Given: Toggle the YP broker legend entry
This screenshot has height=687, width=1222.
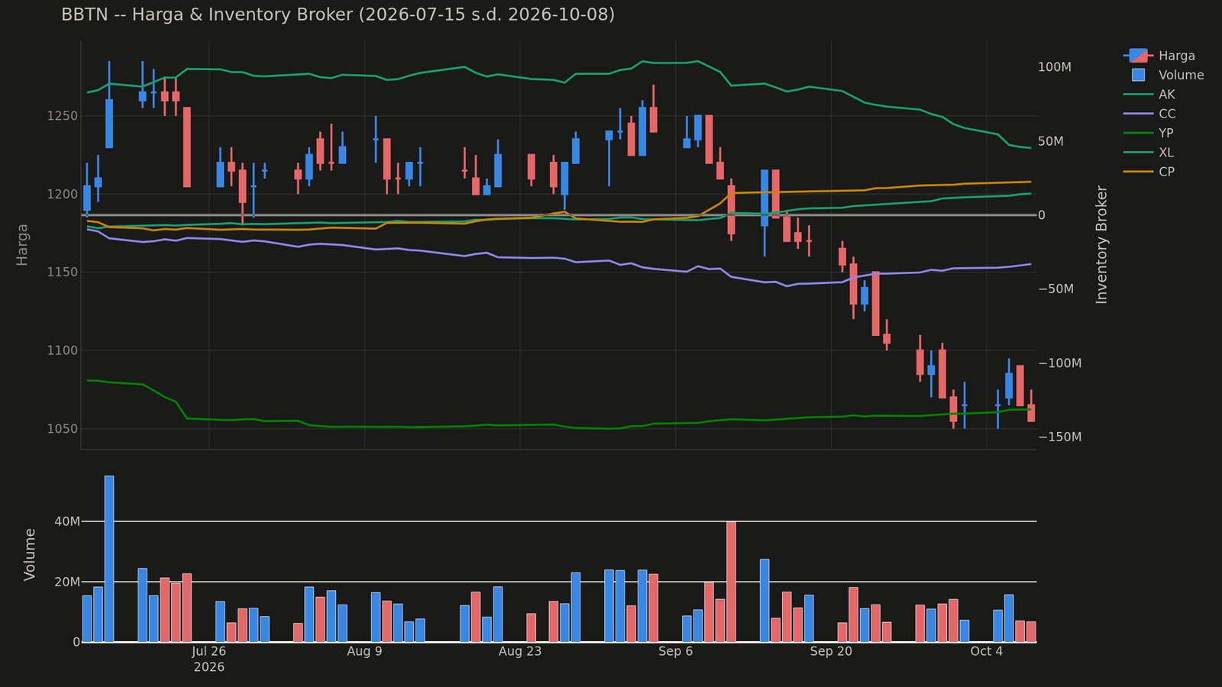Looking at the screenshot, I should coord(1149,133).
